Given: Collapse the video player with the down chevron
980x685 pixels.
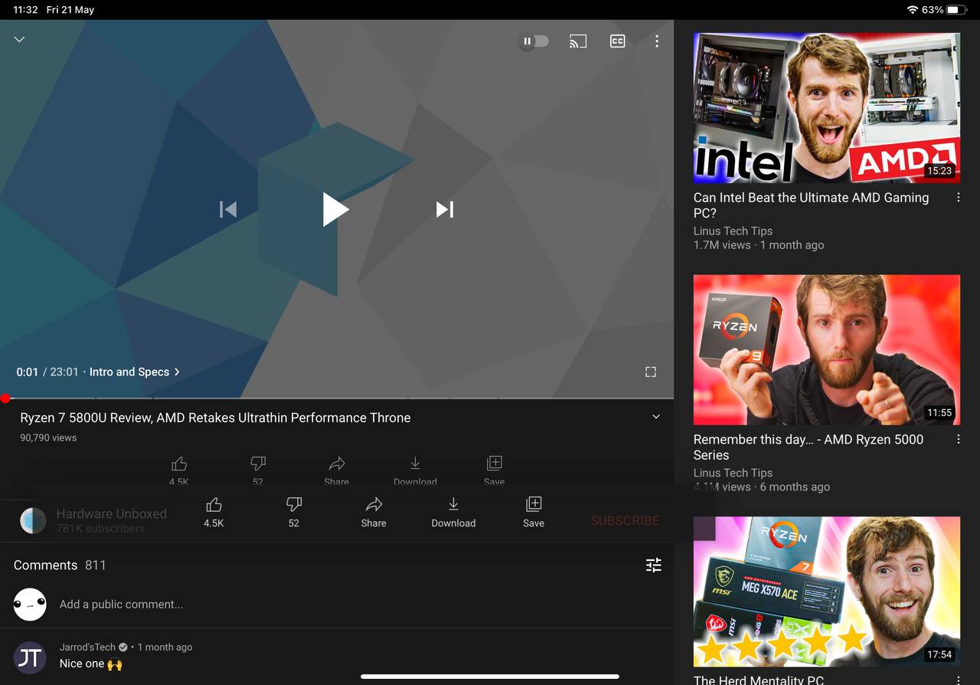Looking at the screenshot, I should coord(20,39).
